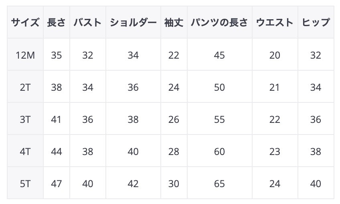Select waist value 23 in 4T row
The image size is (340, 204).
(x=275, y=151)
